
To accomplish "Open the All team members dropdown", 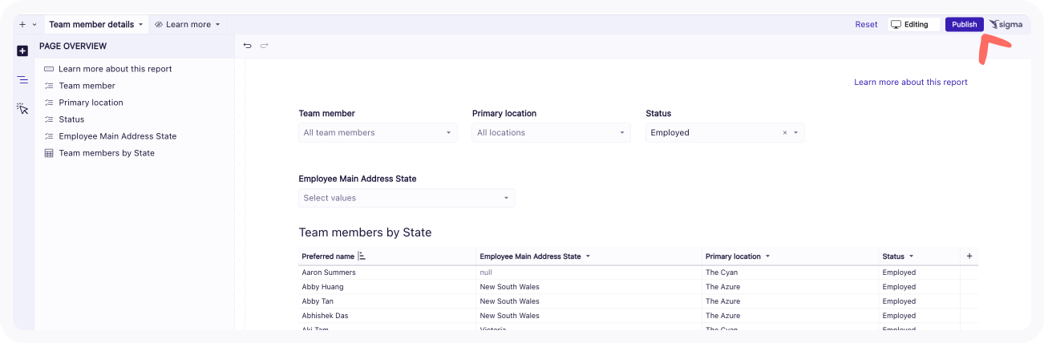I will click(378, 133).
